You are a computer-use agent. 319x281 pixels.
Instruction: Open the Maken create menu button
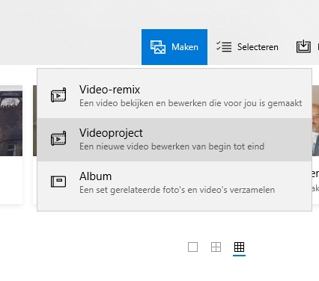pyautogui.click(x=174, y=47)
